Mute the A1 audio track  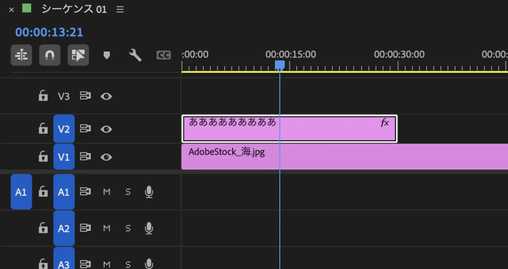click(x=106, y=192)
